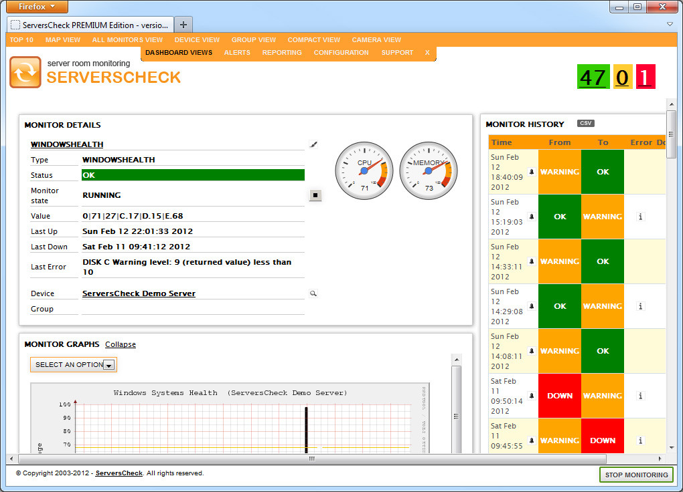This screenshot has width=683, height=492.
Task: Click the bell icon in the 14:33:11 history row
Action: [532, 261]
